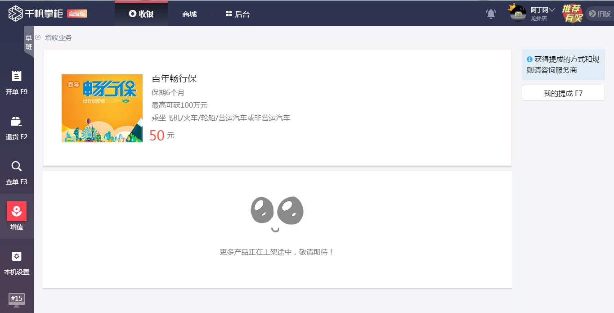Click the #15 terminal monitor icon
Screen dimensions: 614x313
pos(17,299)
